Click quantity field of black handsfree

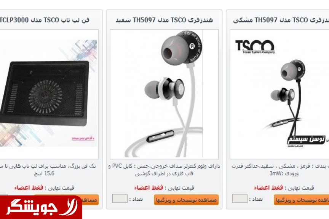pos(240,198)
